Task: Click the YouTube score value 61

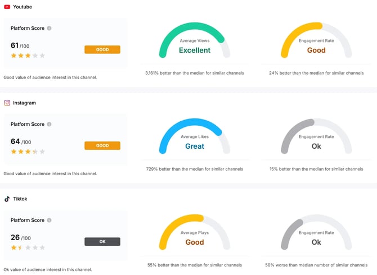Action: pos(15,45)
